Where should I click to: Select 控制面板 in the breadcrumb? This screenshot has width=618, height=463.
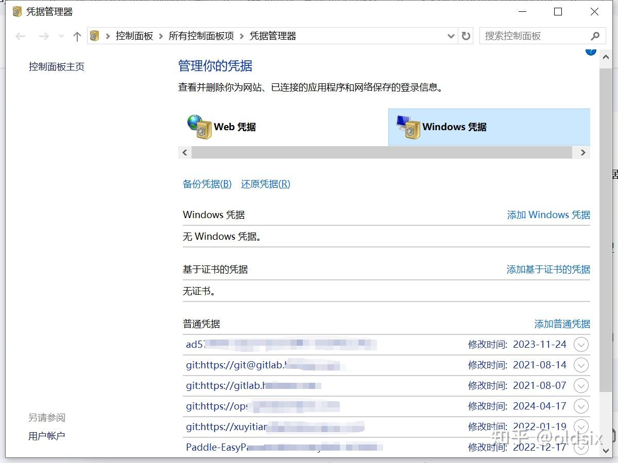(x=134, y=36)
